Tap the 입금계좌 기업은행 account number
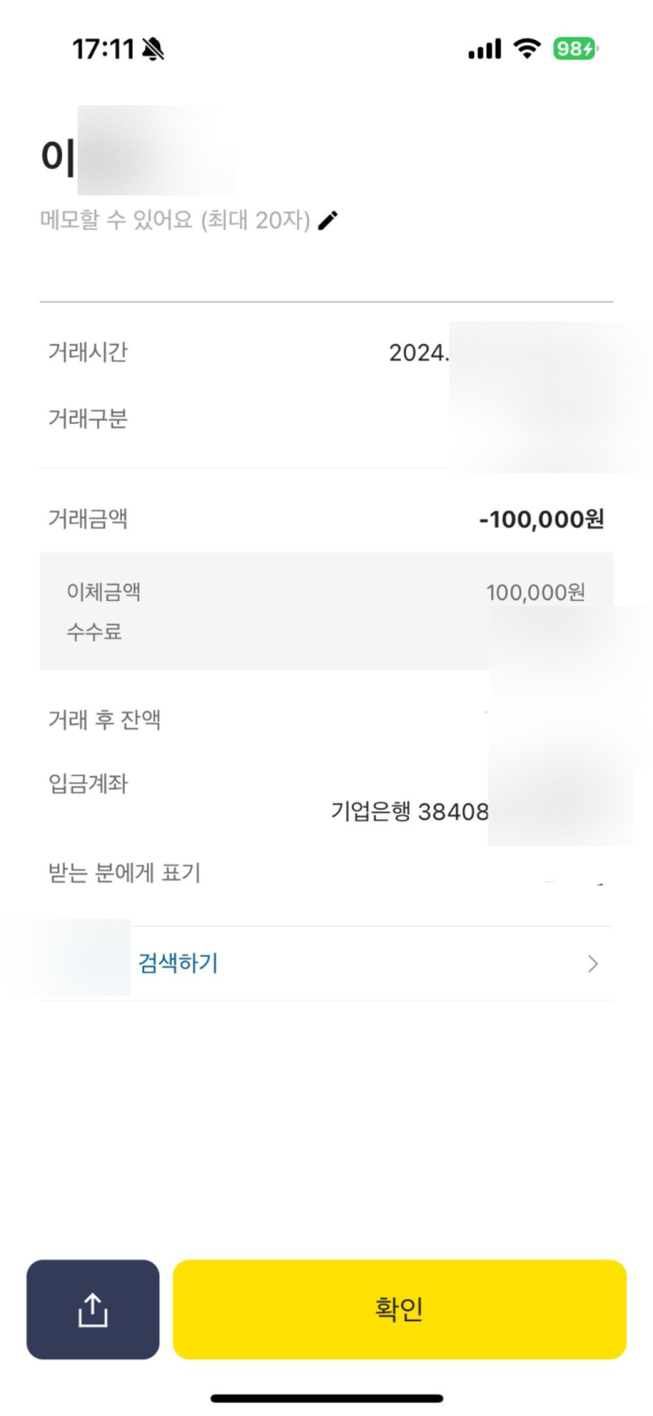 tap(409, 811)
